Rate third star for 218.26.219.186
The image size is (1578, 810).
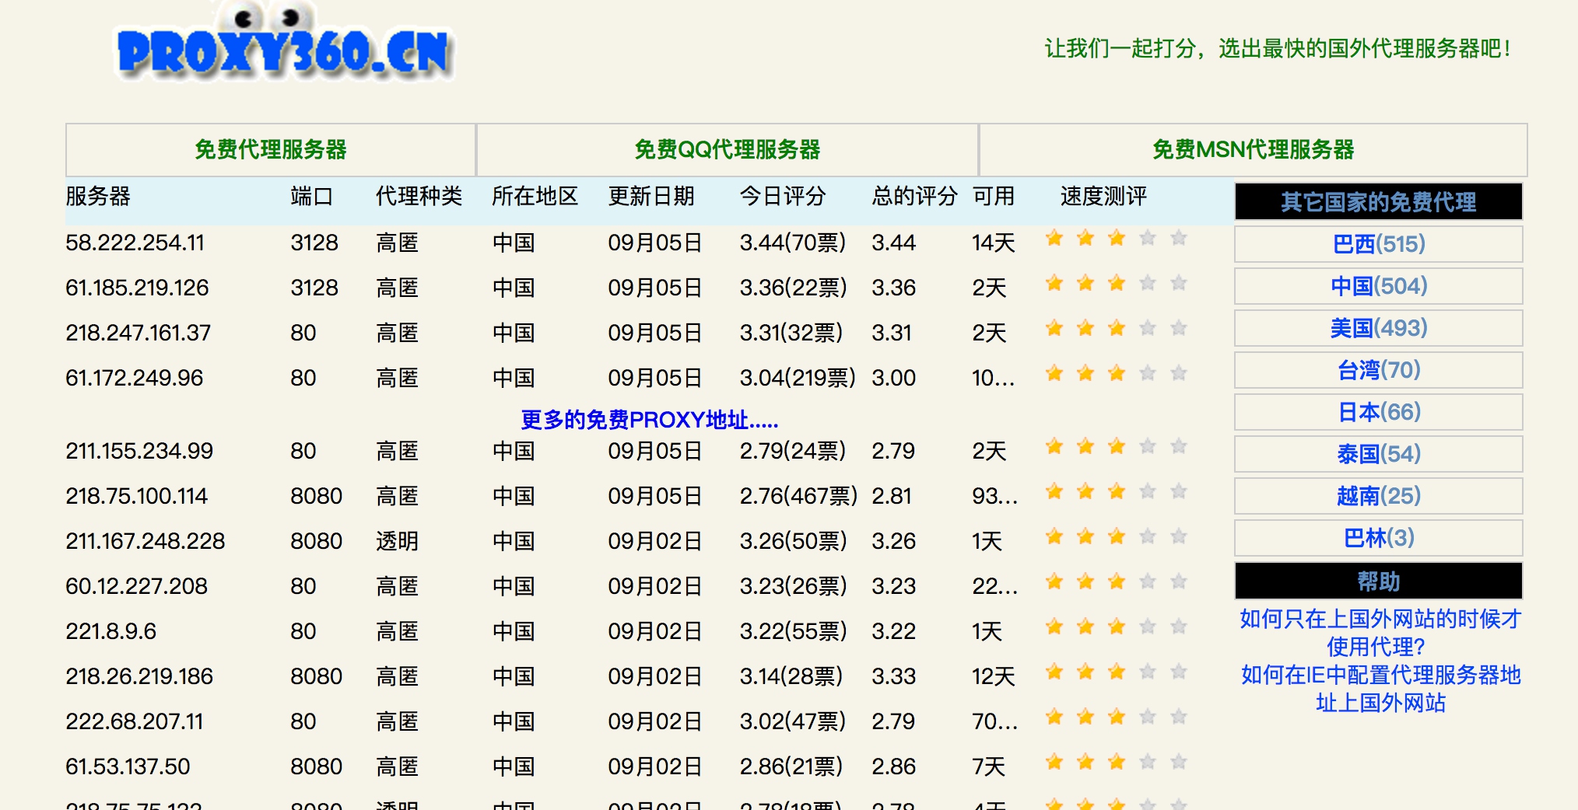[x=1117, y=672]
